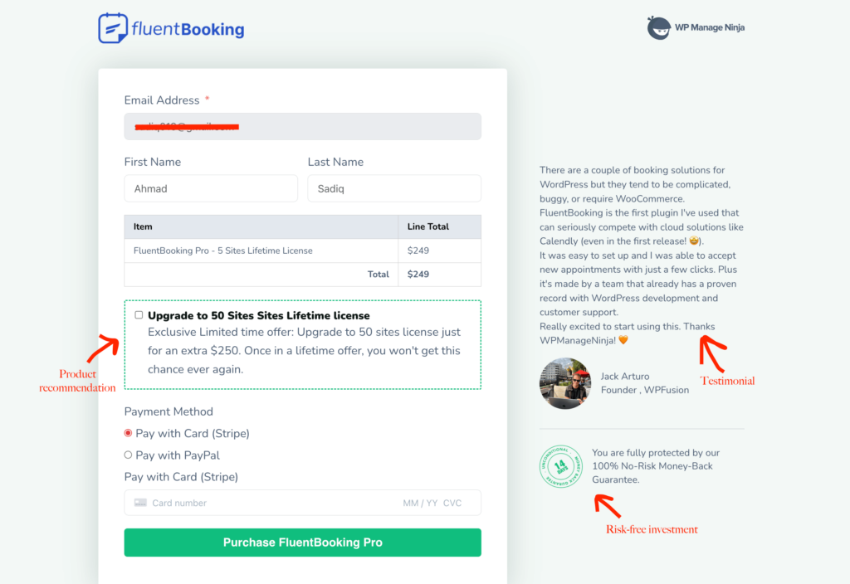
Task: Click the 14-day money-back guarantee badge
Action: click(561, 466)
